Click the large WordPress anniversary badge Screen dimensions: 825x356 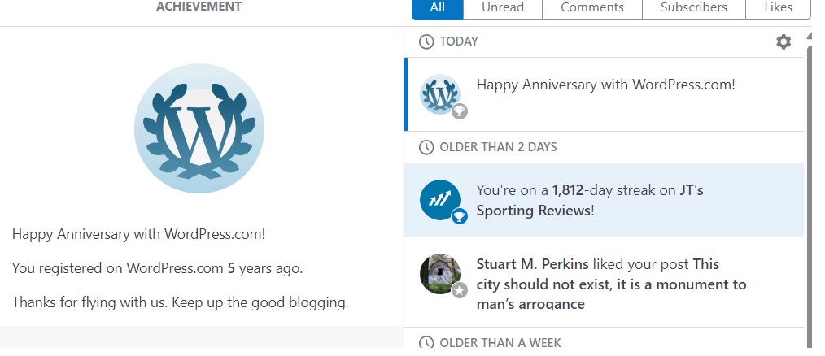199,128
